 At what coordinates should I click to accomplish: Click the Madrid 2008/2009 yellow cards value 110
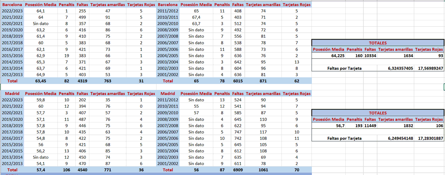(x=263, y=119)
